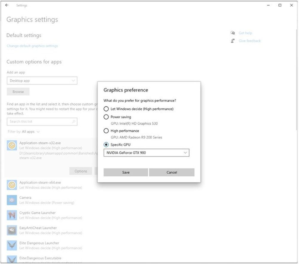
Task: Select the Specific GPU radio button
Action: (106, 145)
